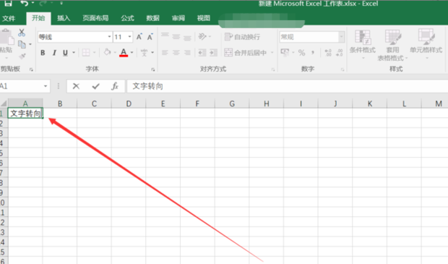The image size is (448, 264).
Task: Apply the red font color swatch
Action: [124, 53]
